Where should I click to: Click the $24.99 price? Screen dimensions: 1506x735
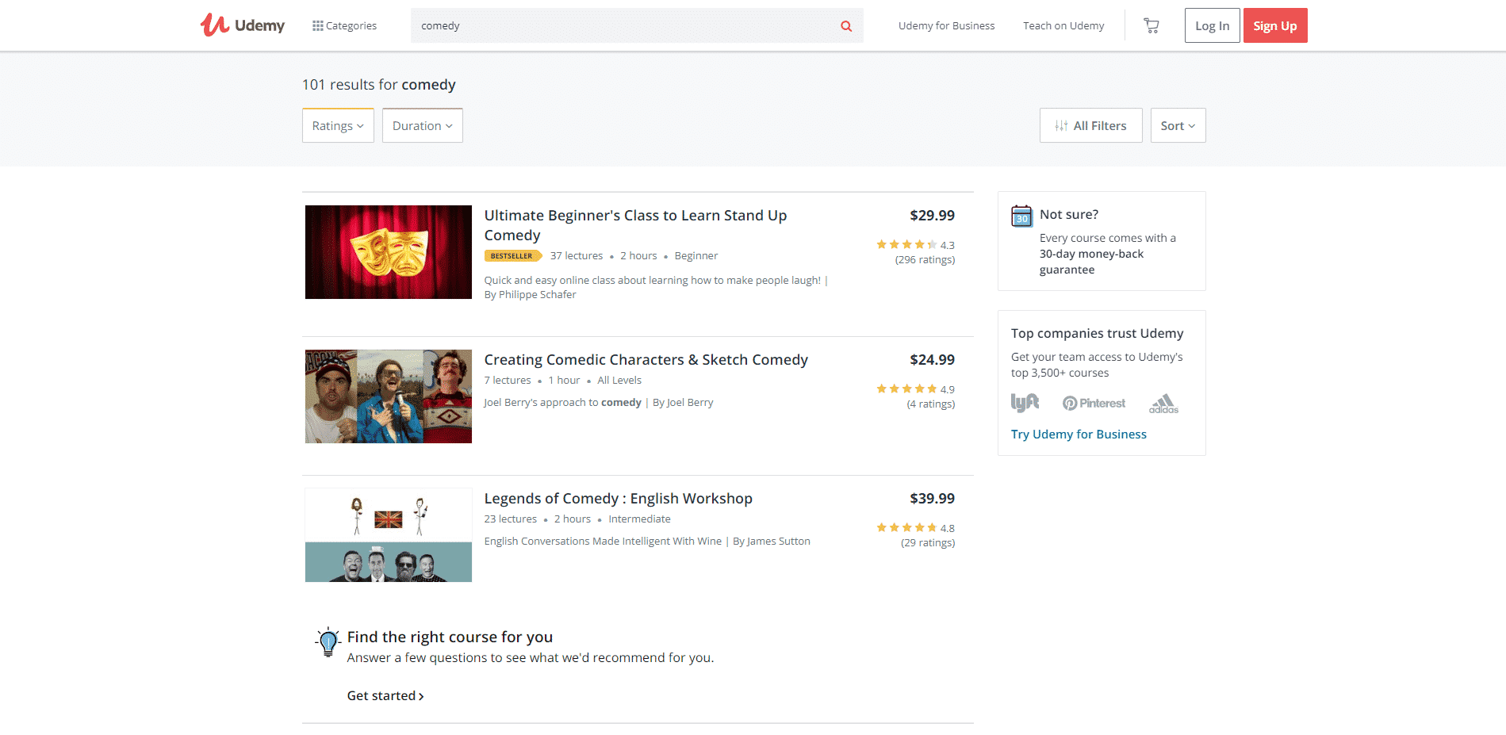point(932,360)
